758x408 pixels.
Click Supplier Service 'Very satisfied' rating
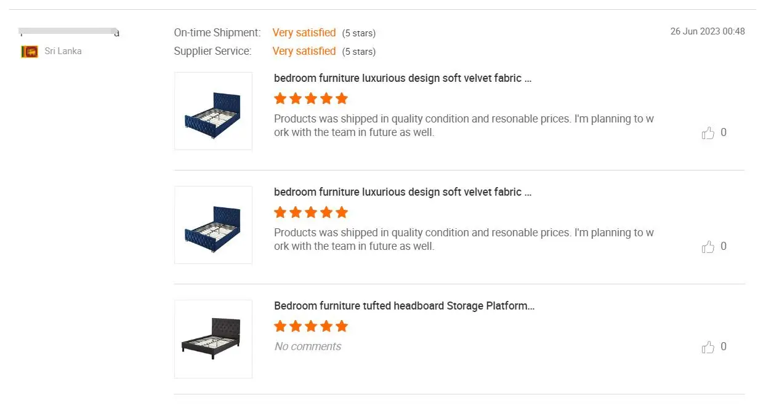pyautogui.click(x=304, y=51)
